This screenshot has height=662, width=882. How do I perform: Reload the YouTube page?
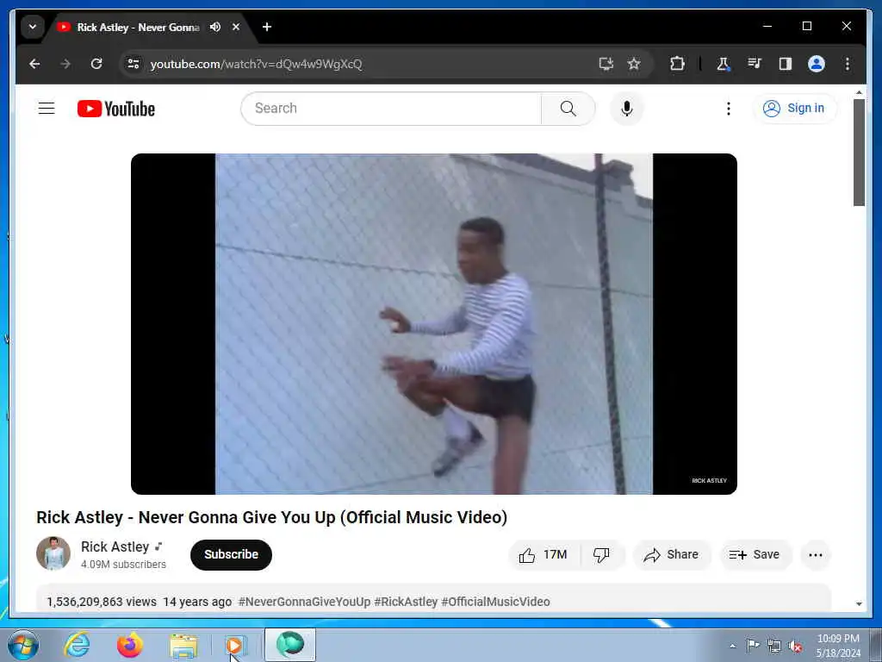[x=96, y=64]
